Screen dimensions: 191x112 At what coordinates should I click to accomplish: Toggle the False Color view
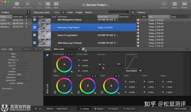(x=129, y=109)
